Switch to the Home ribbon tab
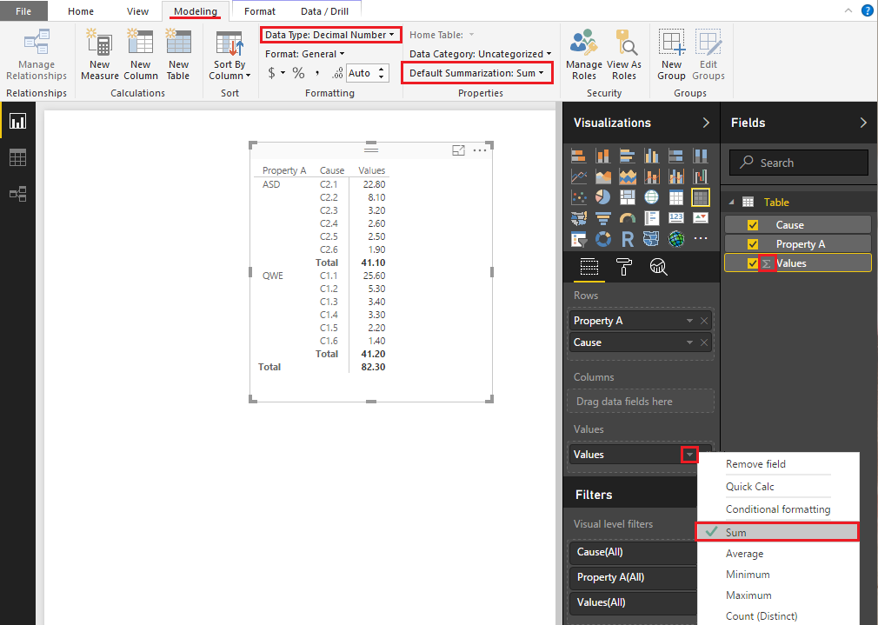The height and width of the screenshot is (625, 878). [x=81, y=11]
